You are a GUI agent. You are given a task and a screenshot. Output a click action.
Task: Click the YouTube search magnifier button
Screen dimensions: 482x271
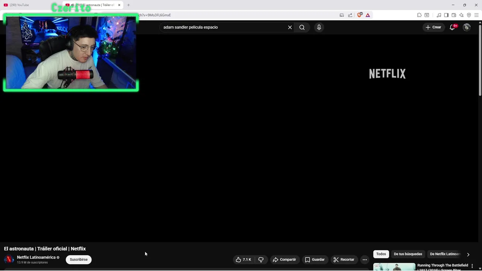[302, 27]
